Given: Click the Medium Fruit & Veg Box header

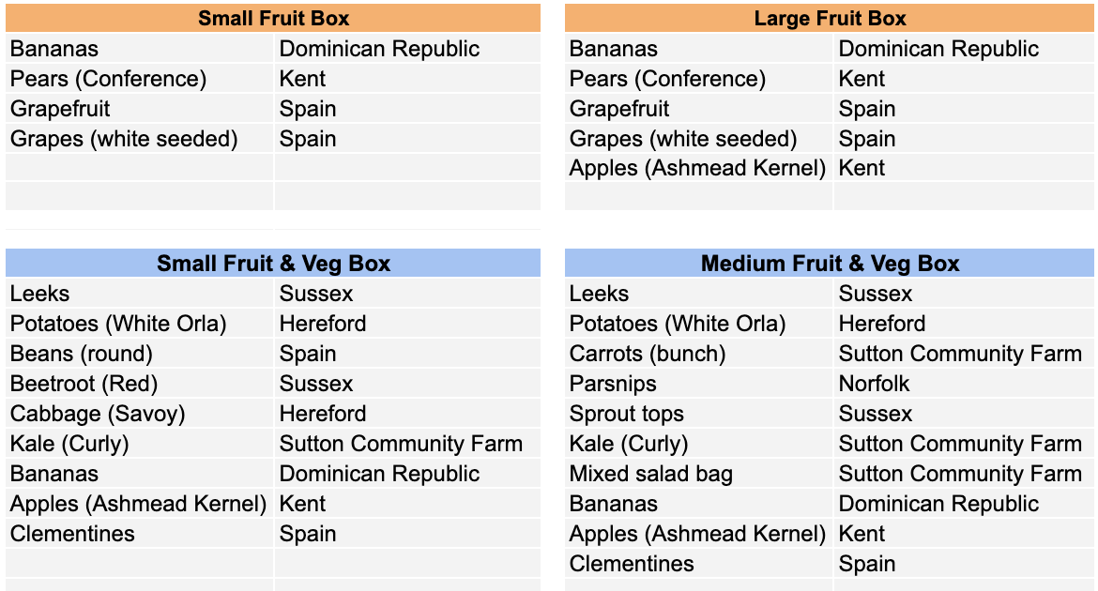Looking at the screenshot, I should tap(830, 264).
